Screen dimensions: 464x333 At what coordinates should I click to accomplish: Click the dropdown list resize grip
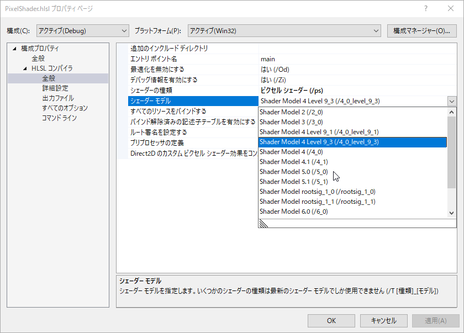[263, 224]
